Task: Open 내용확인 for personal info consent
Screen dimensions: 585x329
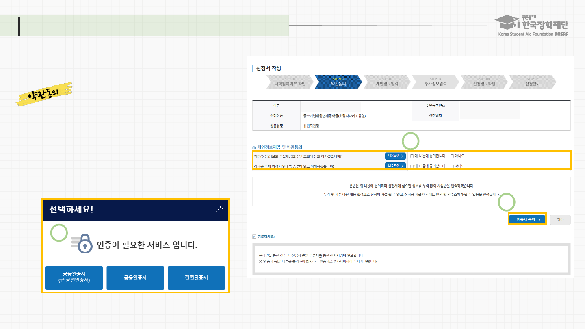Action: 395,156
